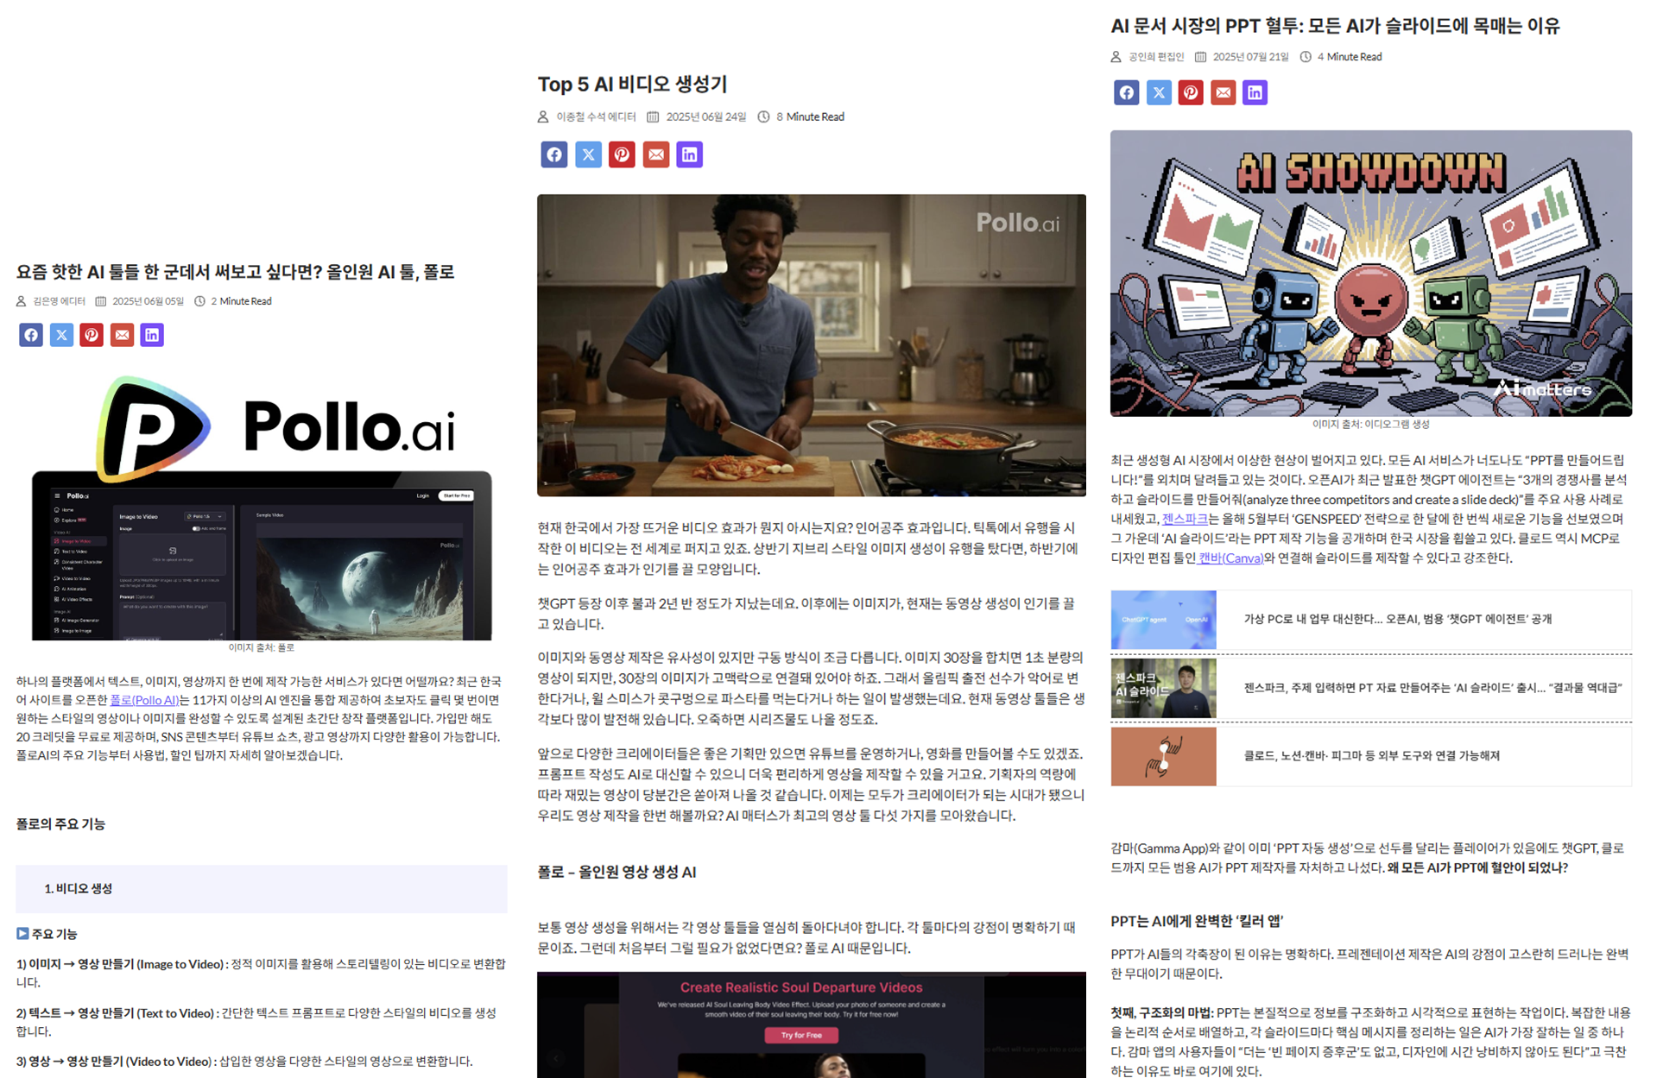
Task: Click the cooking video image with Pollo.ai watermark
Action: pos(812,345)
